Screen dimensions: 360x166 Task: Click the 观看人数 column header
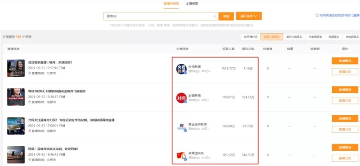coord(229,49)
